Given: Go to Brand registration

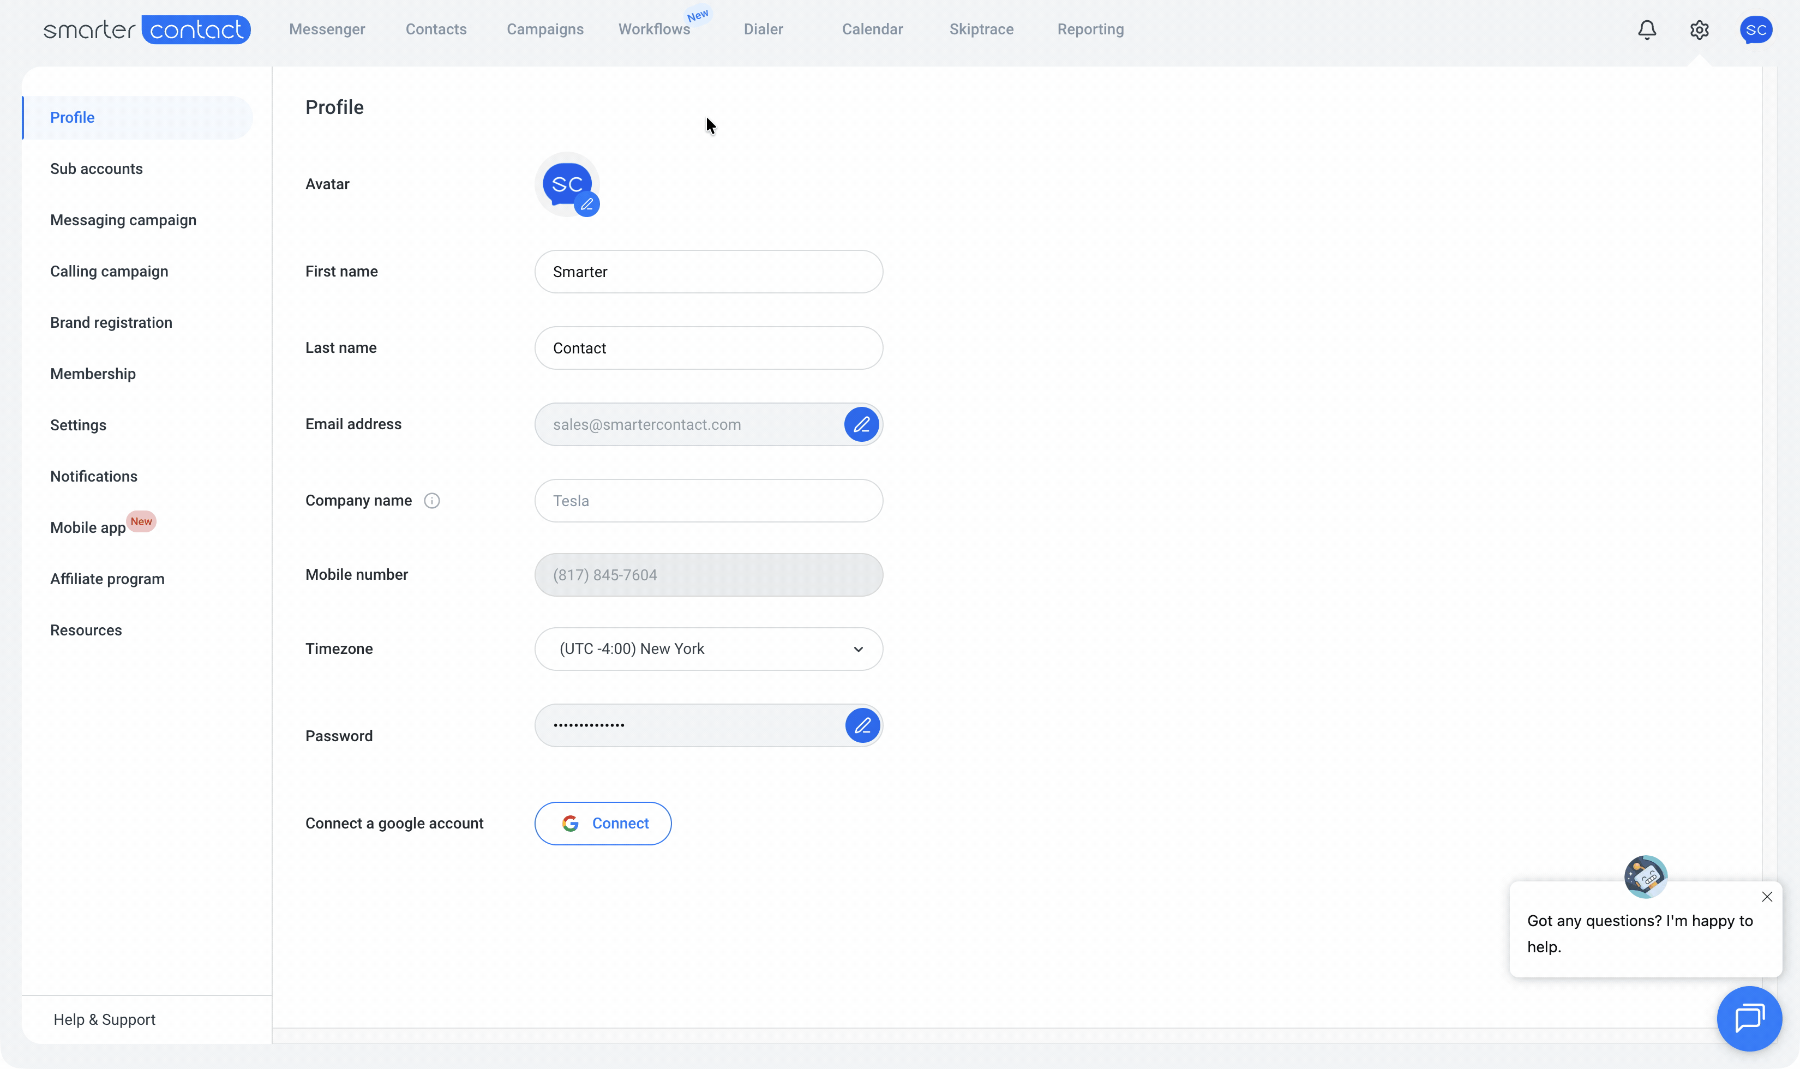Looking at the screenshot, I should tap(112, 323).
